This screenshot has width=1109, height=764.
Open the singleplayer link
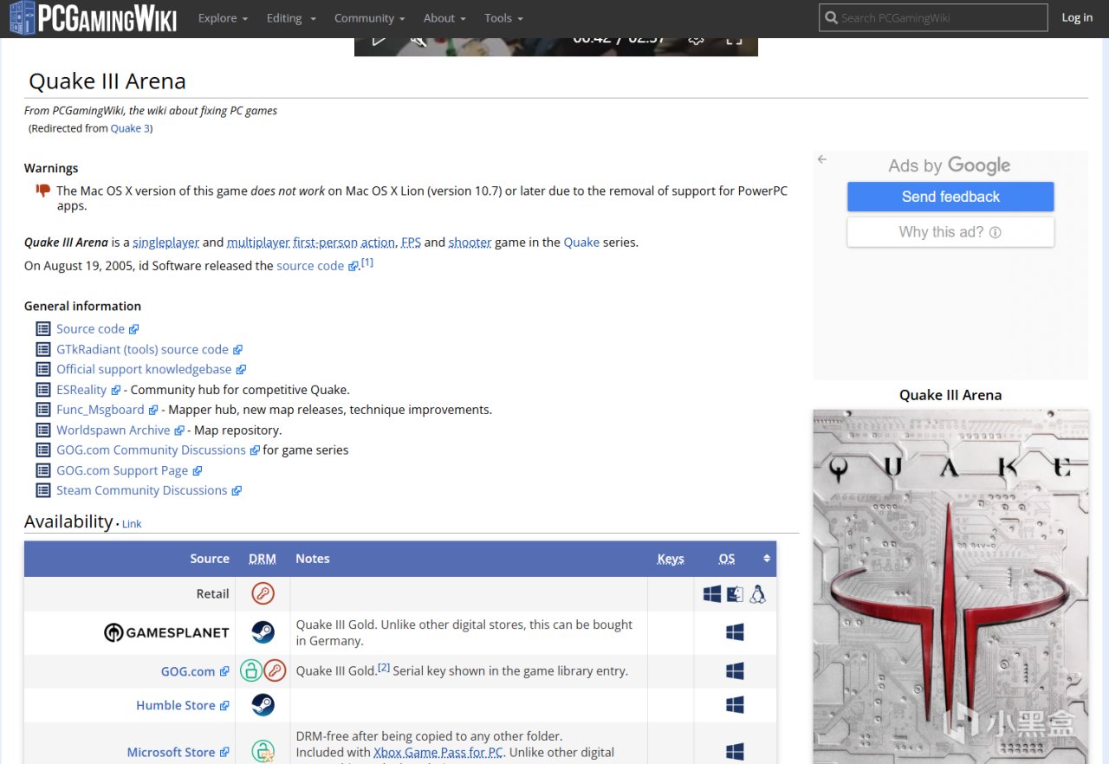click(166, 243)
